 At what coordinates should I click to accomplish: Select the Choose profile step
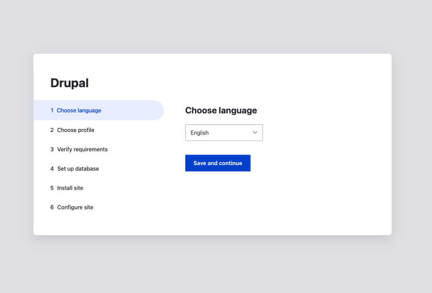pos(76,130)
